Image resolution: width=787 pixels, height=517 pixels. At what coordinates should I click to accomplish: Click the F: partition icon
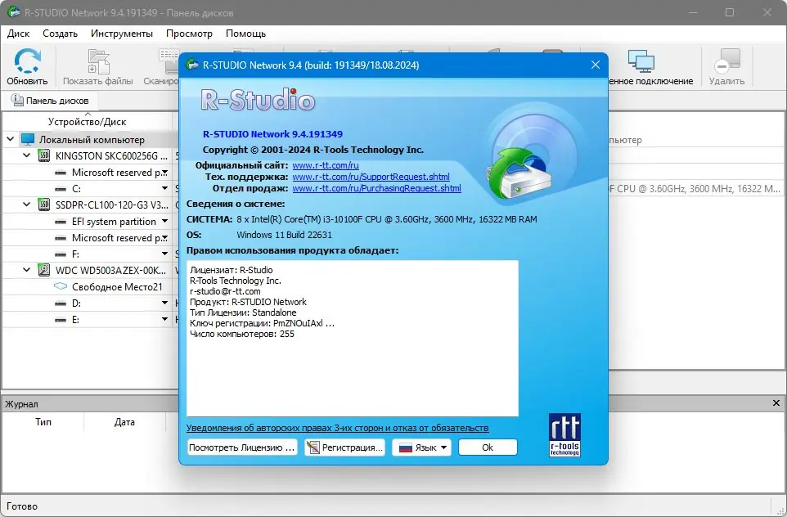[x=61, y=254]
